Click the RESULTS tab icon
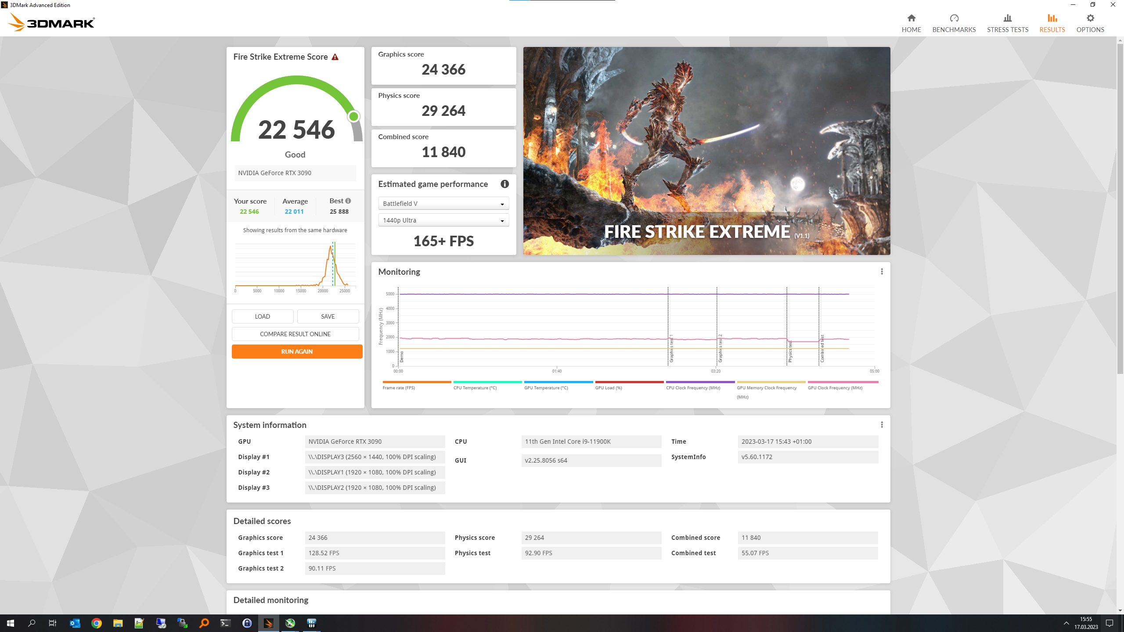This screenshot has width=1124, height=632. 1052,18
